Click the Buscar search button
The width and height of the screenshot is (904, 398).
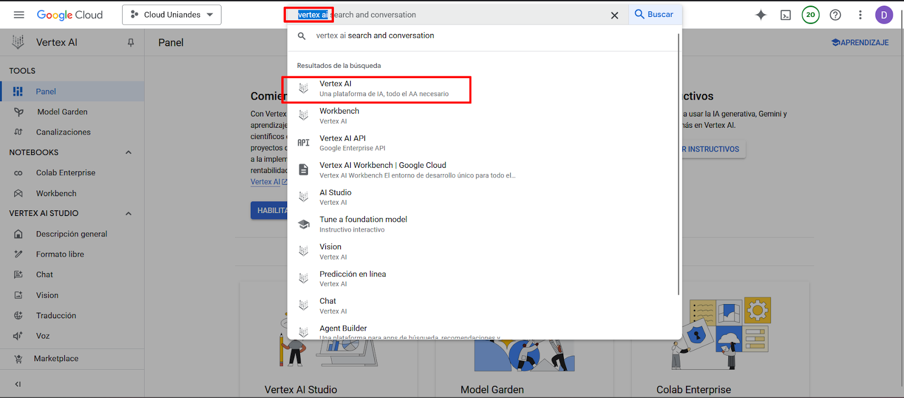654,15
